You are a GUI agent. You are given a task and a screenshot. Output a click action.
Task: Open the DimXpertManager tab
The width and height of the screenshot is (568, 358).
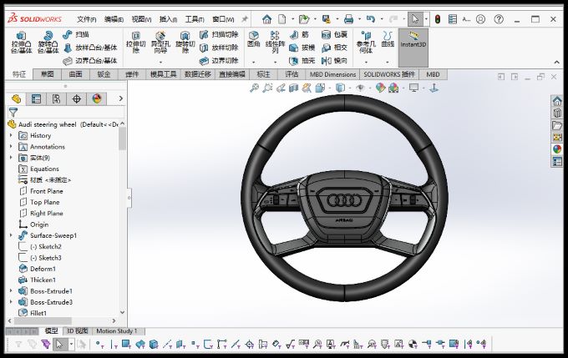(x=77, y=98)
